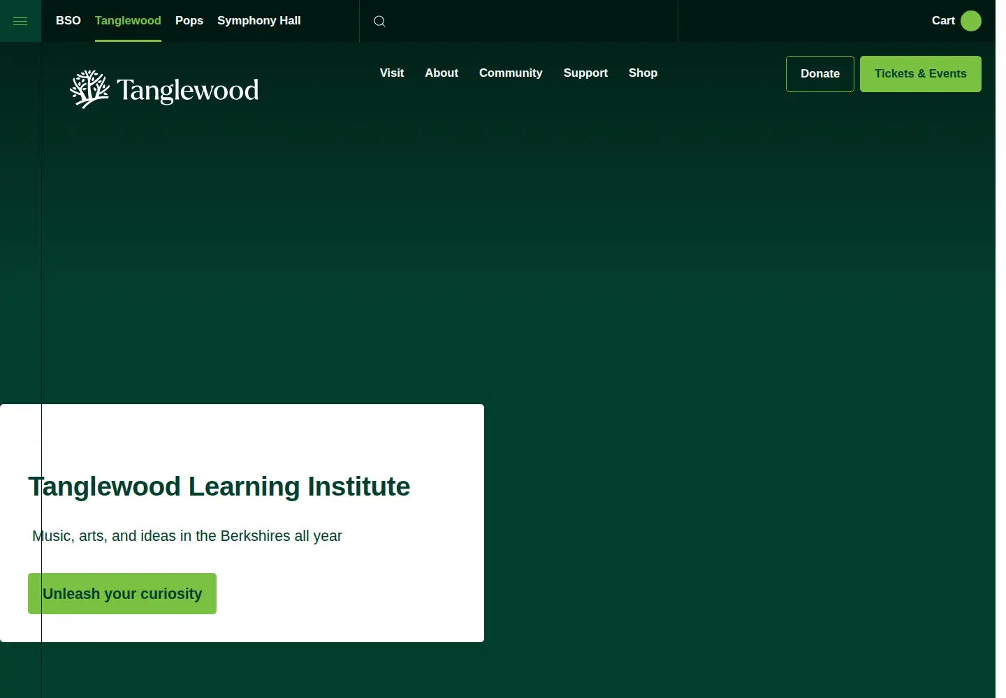
Task: Click the search magnifier icon
Action: point(379,21)
